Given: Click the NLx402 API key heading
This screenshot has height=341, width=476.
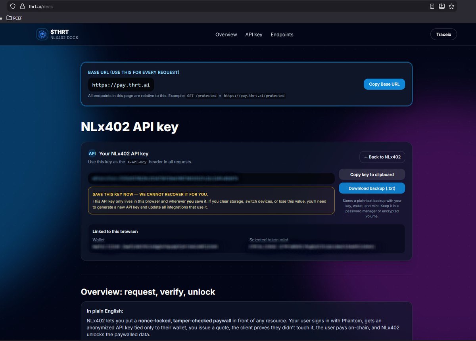Looking at the screenshot, I should (130, 126).
